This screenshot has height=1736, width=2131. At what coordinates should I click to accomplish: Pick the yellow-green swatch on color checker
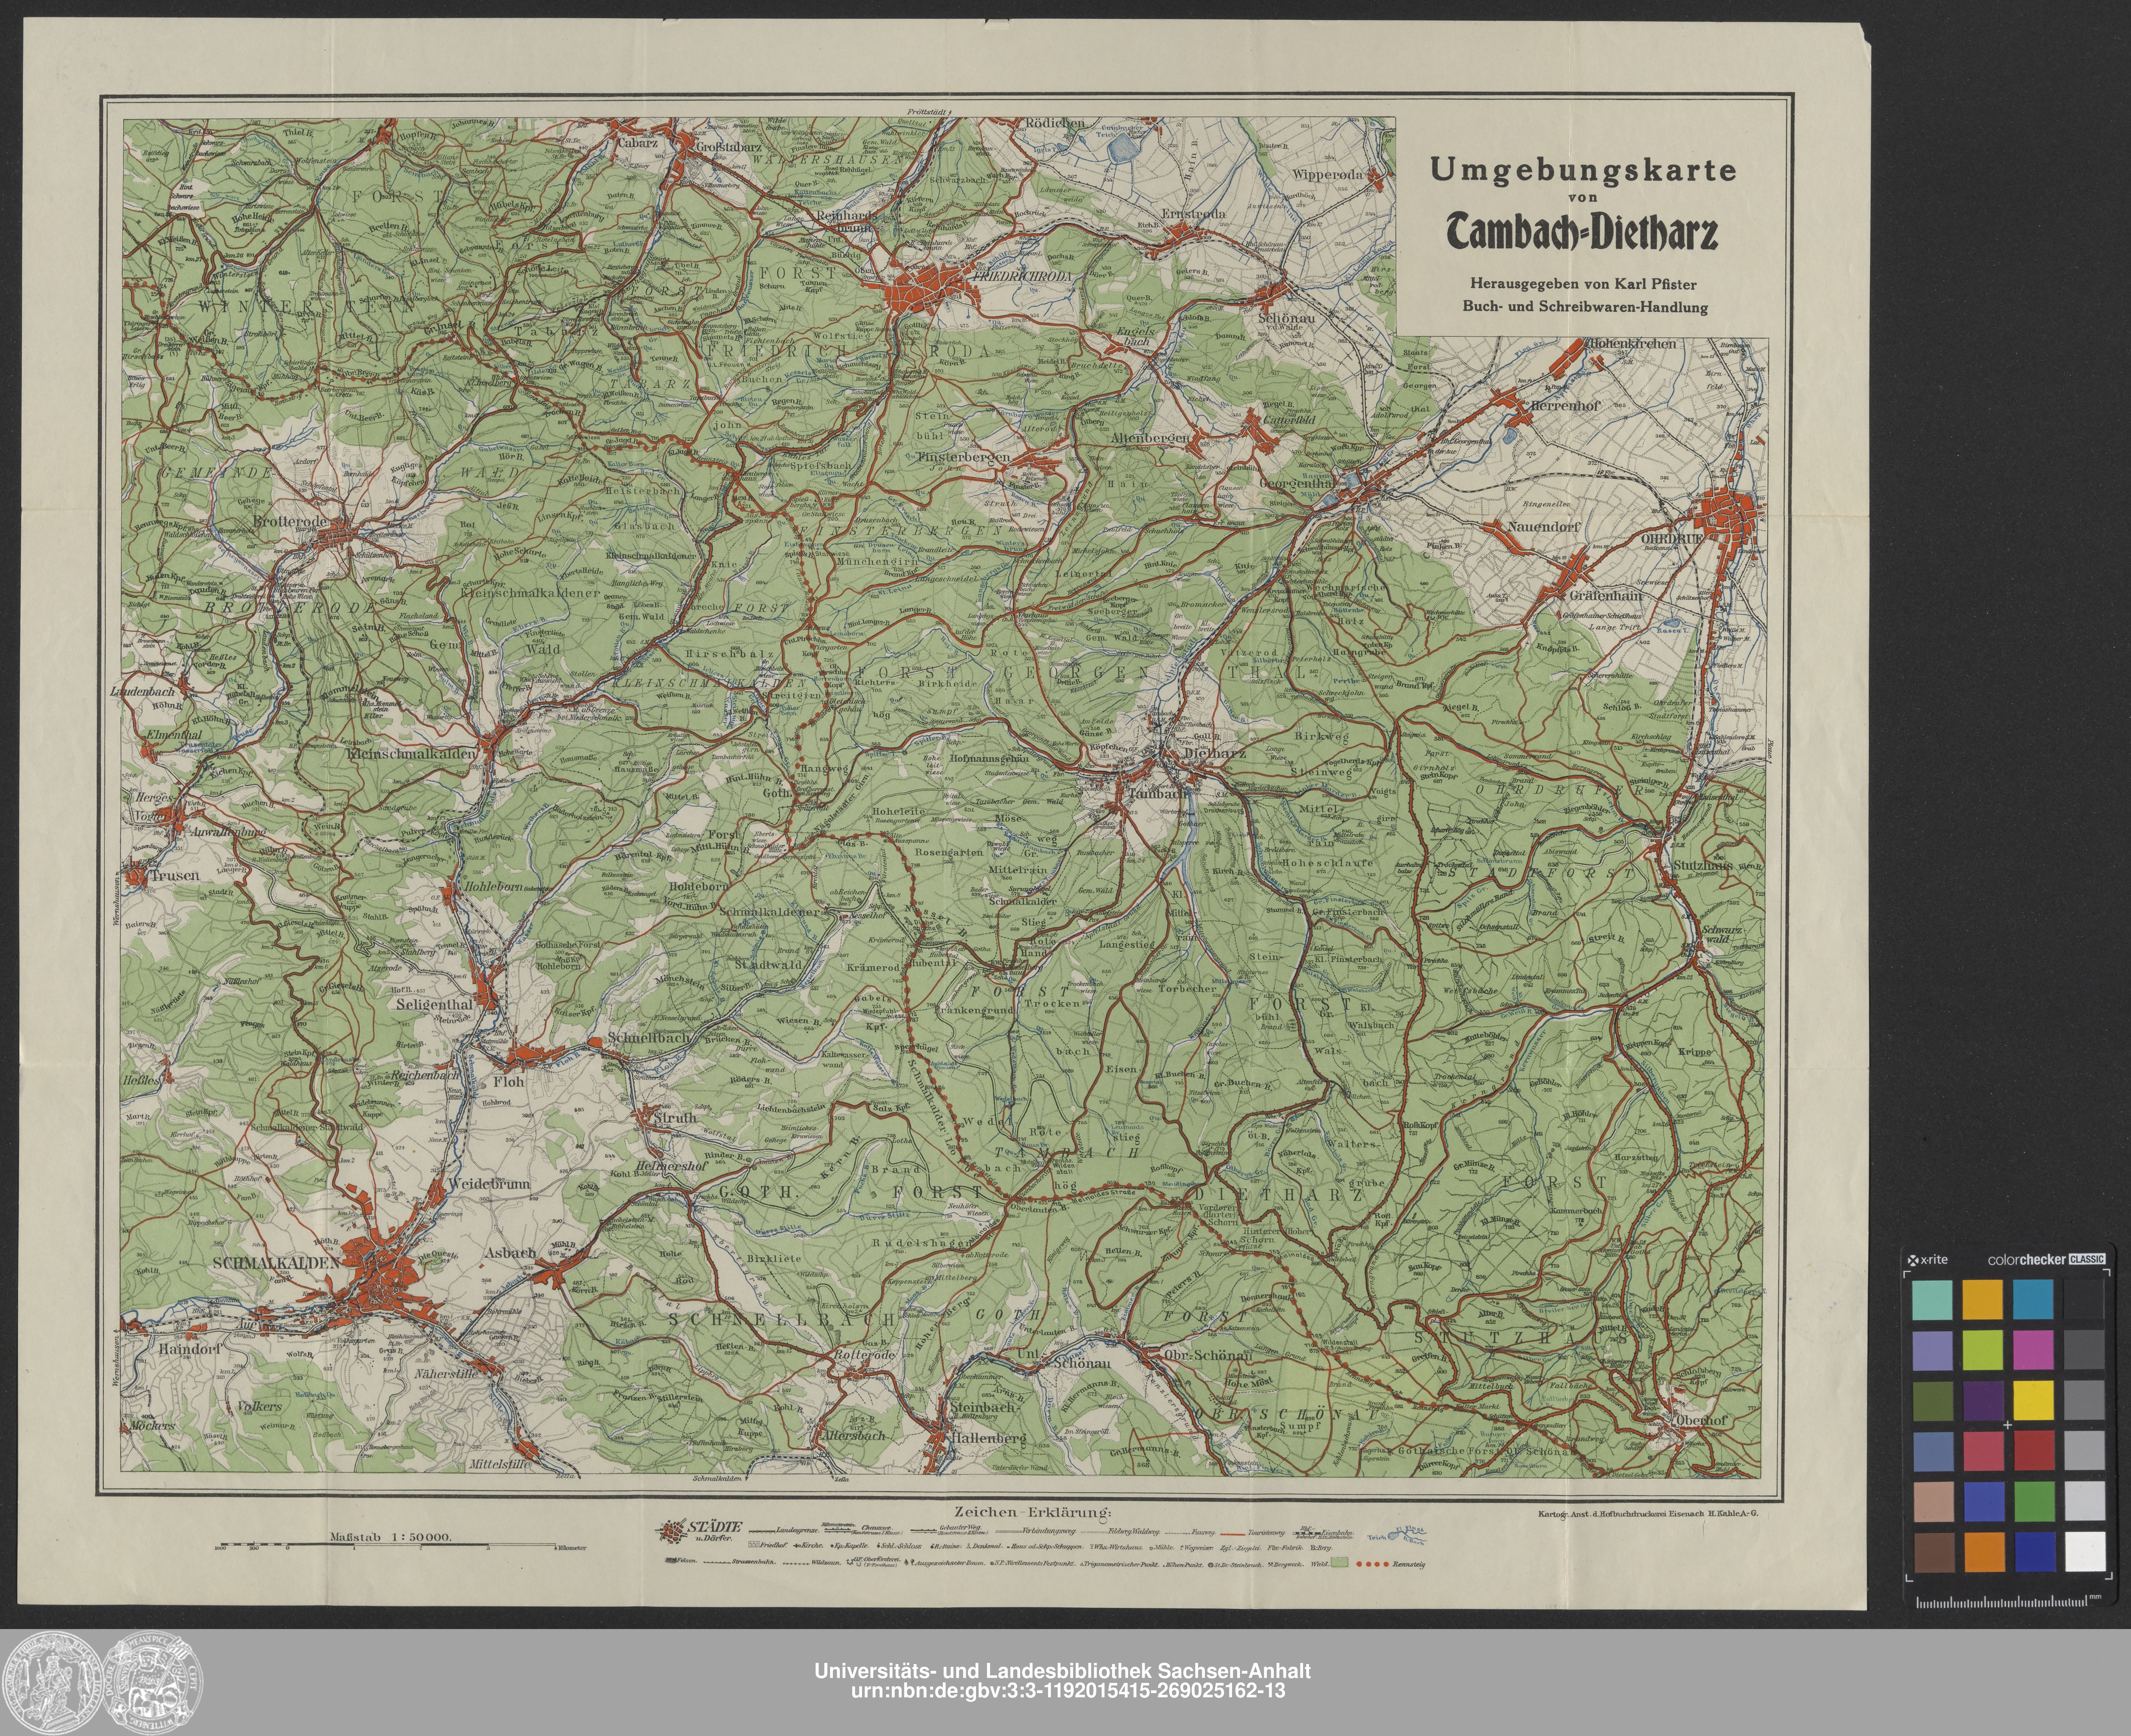pos(1983,1350)
